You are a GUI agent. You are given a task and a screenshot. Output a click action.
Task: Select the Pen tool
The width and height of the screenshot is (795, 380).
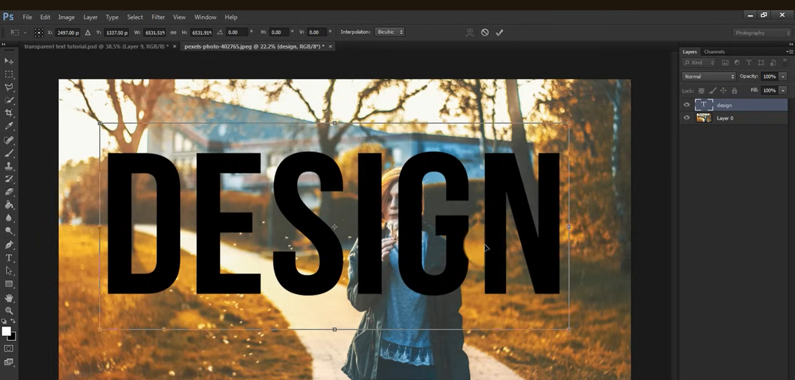tap(9, 245)
